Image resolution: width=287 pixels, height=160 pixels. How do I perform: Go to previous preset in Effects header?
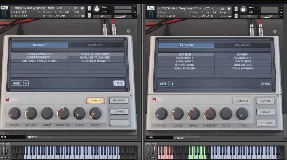click(212, 8)
